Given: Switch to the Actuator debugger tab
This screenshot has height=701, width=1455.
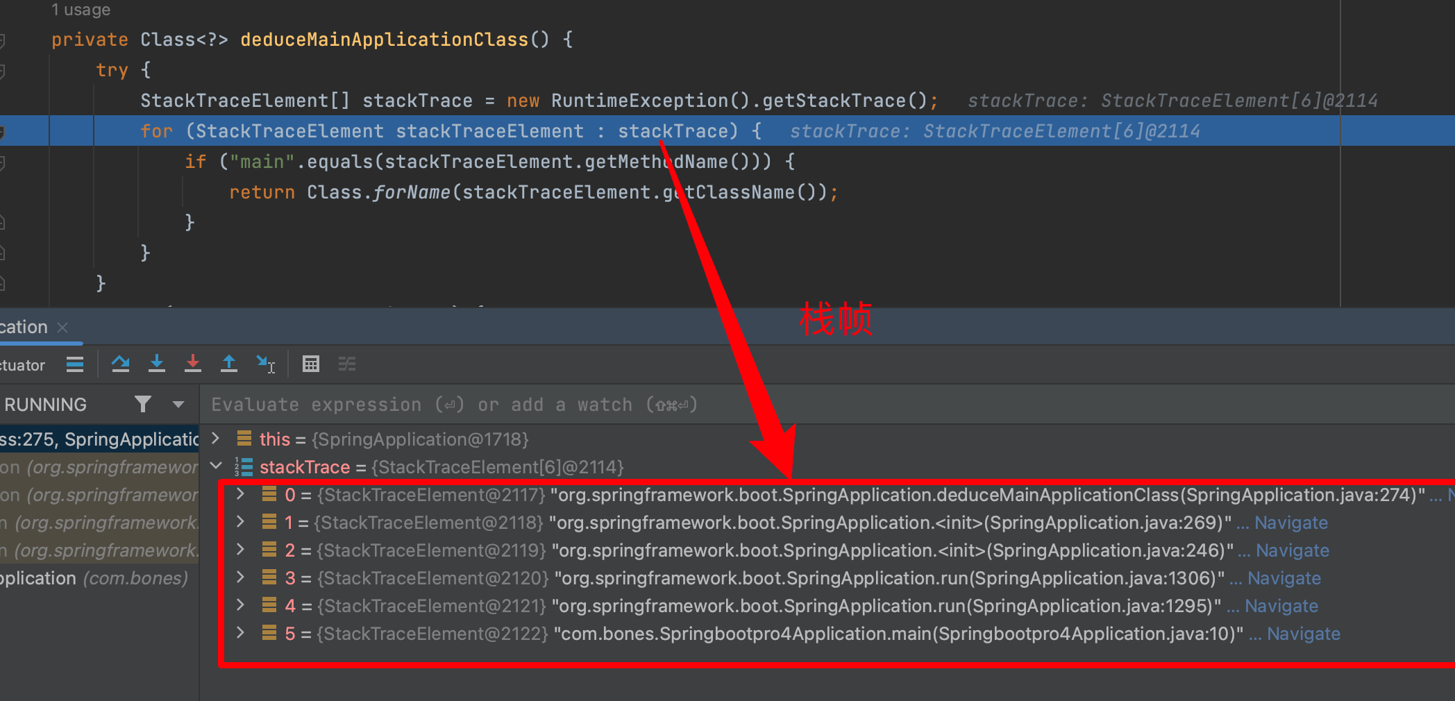Looking at the screenshot, I should coord(22,365).
